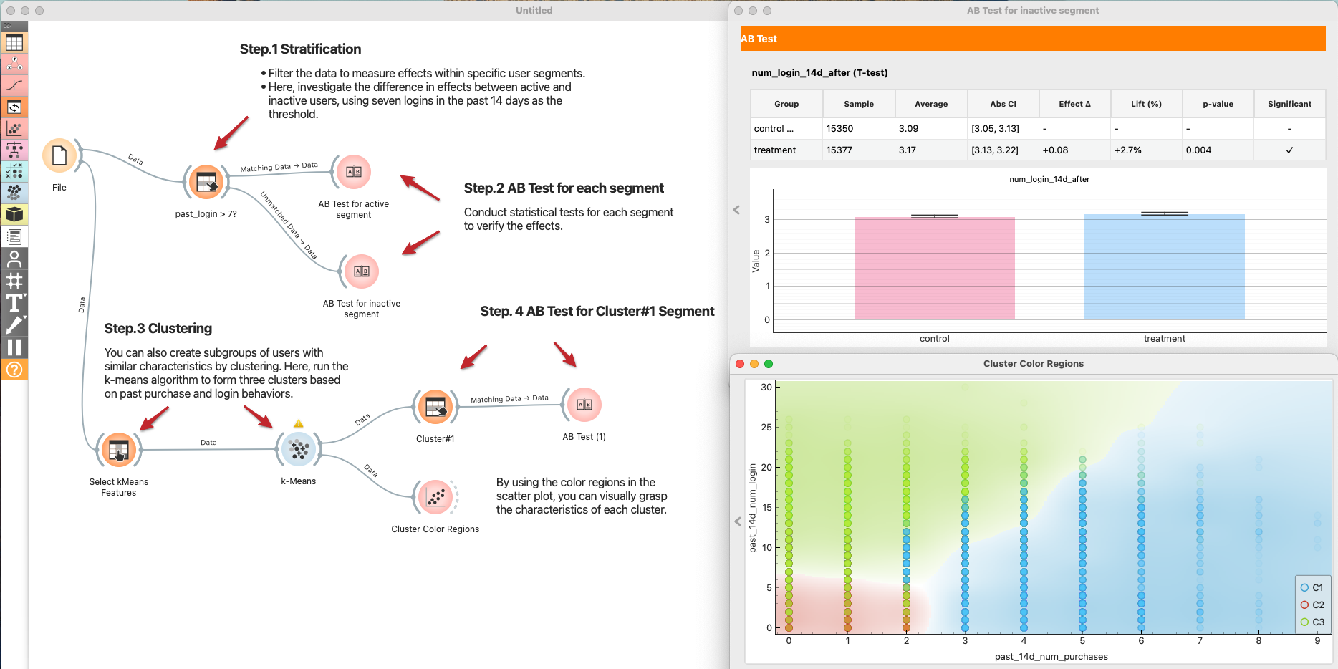
Task: Click the 'Lift (%)' column header
Action: pos(1146,104)
